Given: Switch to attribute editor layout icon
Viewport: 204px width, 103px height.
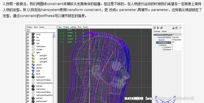Looking at the screenshot, I should (x=158, y=28).
